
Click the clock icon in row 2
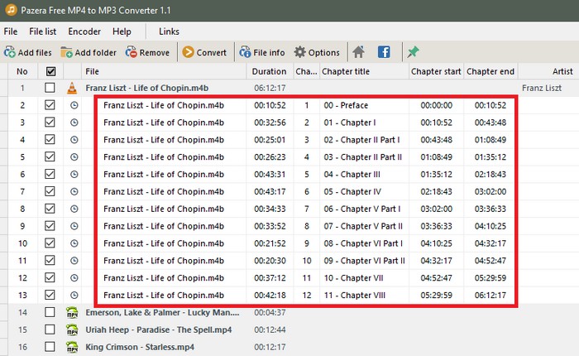74,105
